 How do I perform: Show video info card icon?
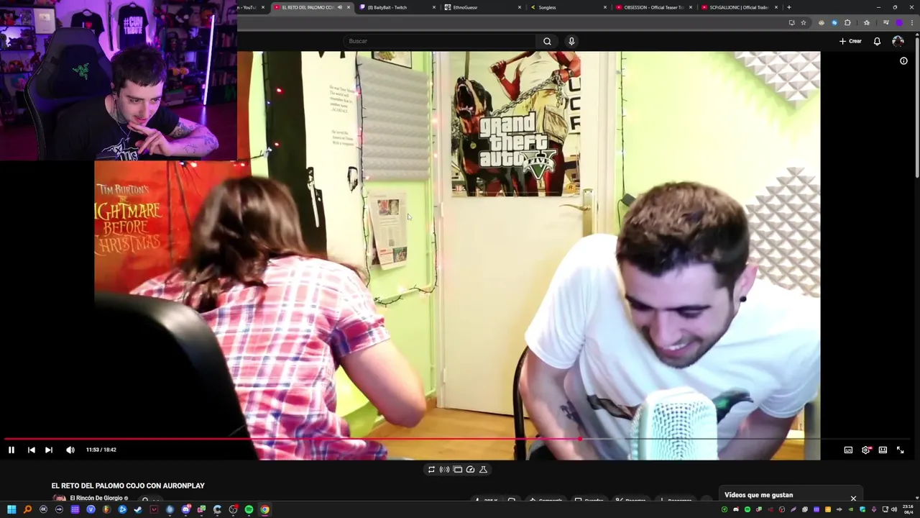[903, 61]
